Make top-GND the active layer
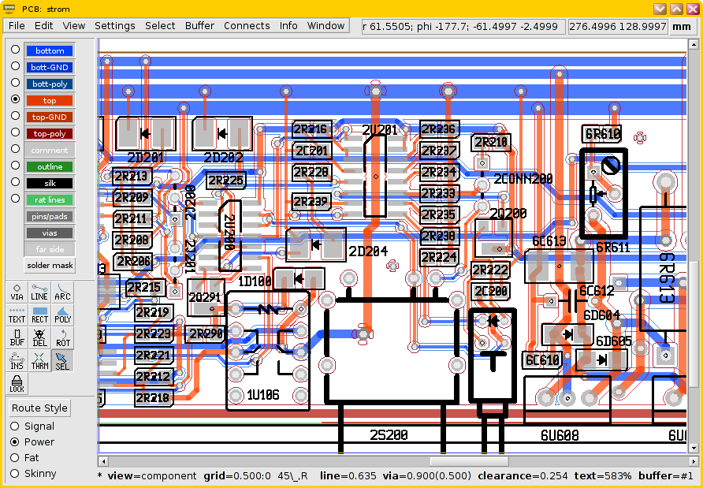 click(49, 116)
